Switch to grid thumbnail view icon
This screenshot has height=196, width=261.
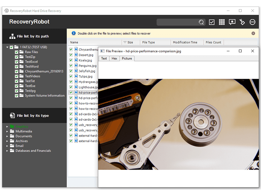[222, 22]
